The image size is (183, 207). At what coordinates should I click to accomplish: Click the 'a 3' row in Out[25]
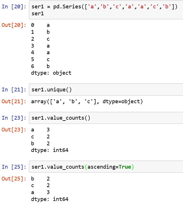click(x=40, y=192)
